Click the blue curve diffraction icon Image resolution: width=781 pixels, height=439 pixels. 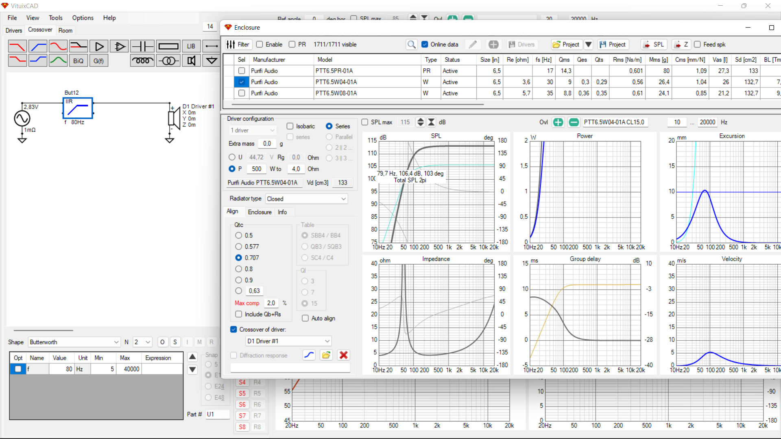tap(309, 355)
